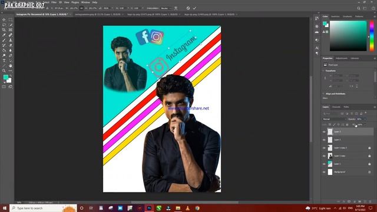Switch to the Channels tab
This screenshot has height=212, width=377.
(336, 107)
